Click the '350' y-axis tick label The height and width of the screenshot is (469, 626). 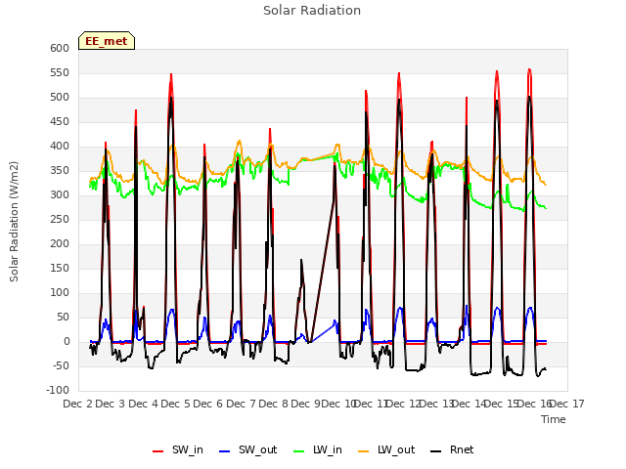[60, 171]
